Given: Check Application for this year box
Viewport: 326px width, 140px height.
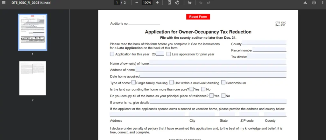Looking at the screenshot, I should click(112, 54).
